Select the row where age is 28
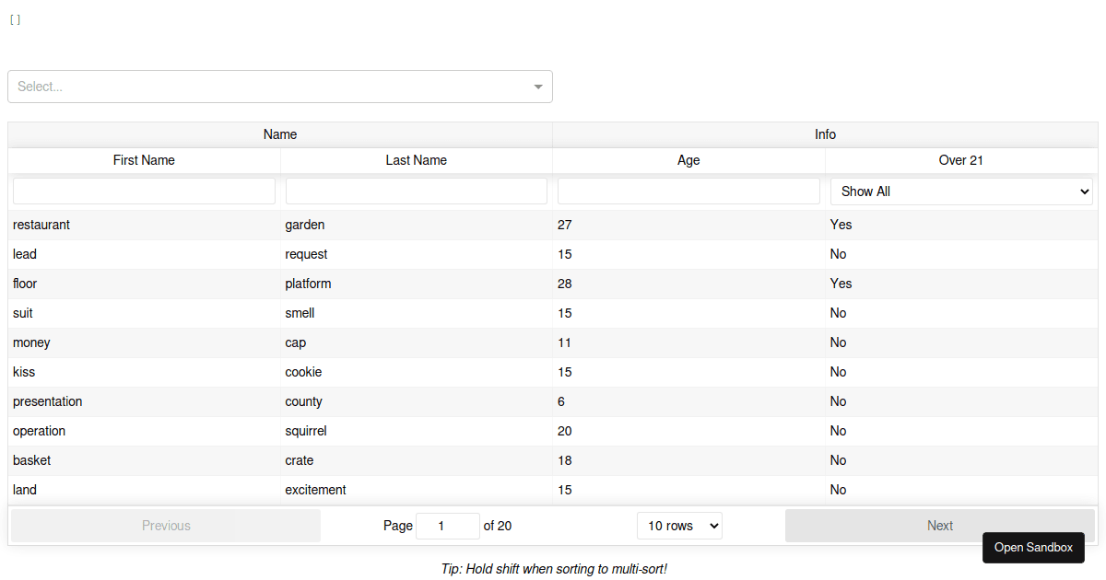This screenshot has width=1106, height=580. coord(276,283)
